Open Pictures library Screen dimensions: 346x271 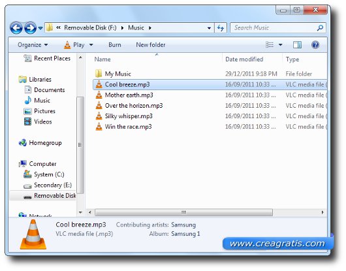(x=44, y=111)
